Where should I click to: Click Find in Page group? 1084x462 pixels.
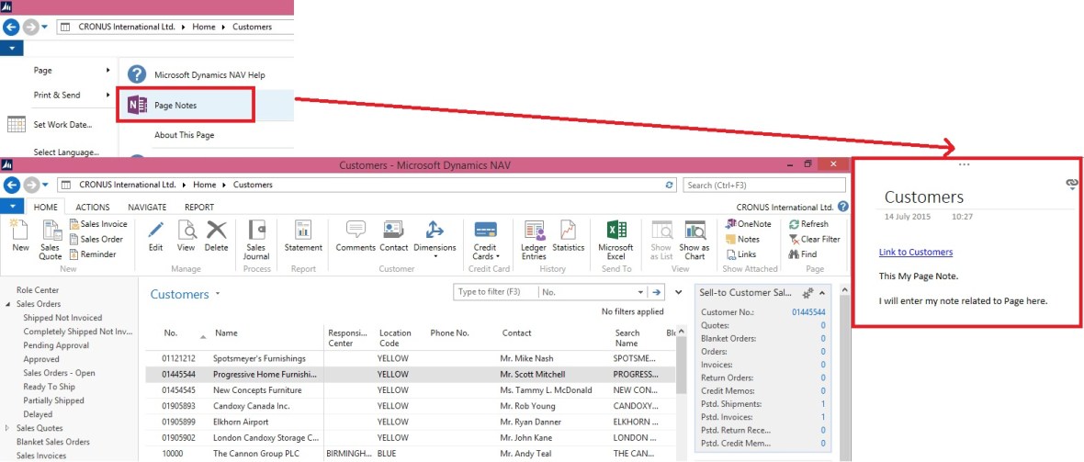pyautogui.click(x=803, y=254)
